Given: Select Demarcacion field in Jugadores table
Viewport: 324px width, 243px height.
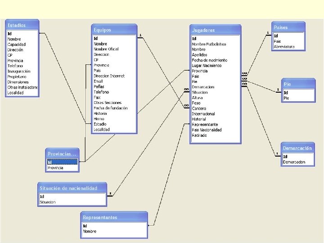Looking at the screenshot, I should click(203, 87).
